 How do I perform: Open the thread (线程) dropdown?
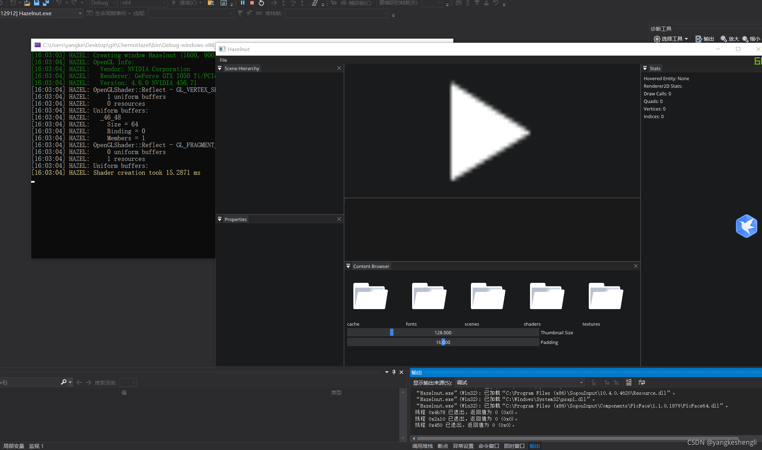pos(191,13)
